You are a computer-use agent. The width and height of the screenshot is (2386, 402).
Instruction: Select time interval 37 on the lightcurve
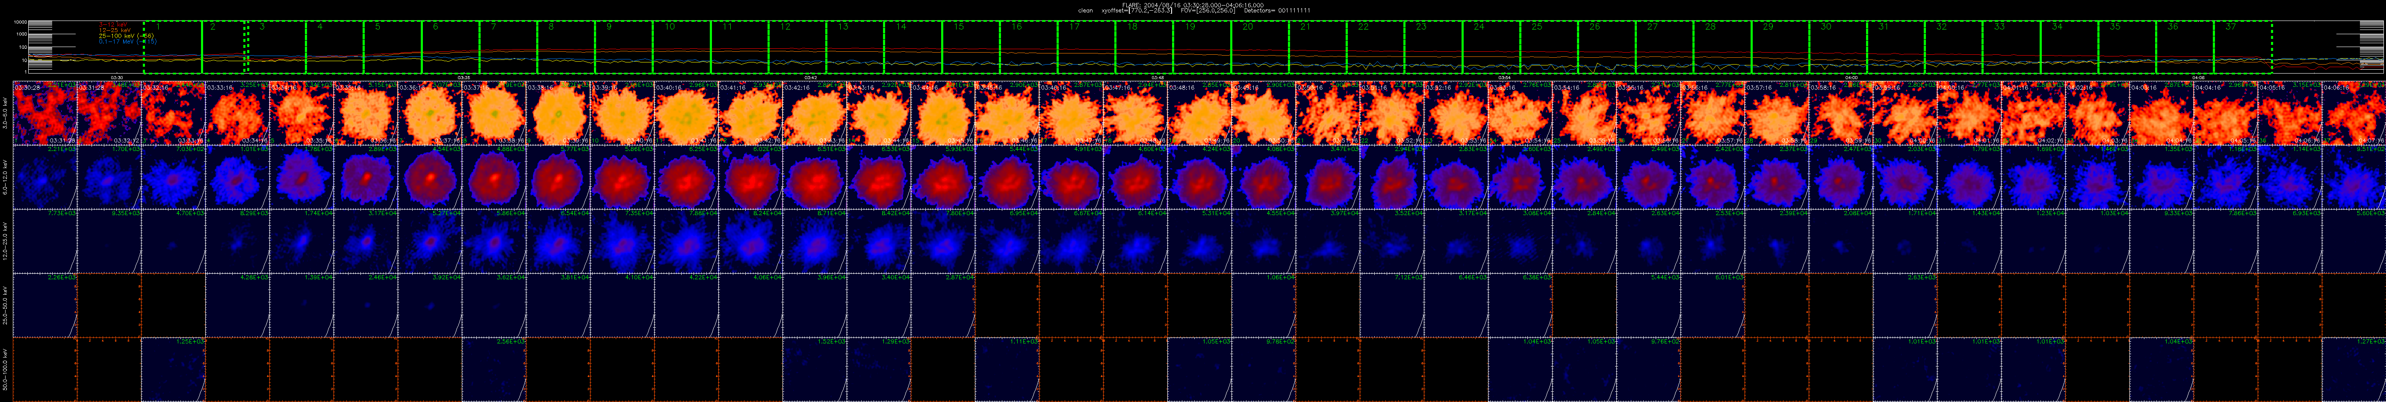coord(2241,47)
